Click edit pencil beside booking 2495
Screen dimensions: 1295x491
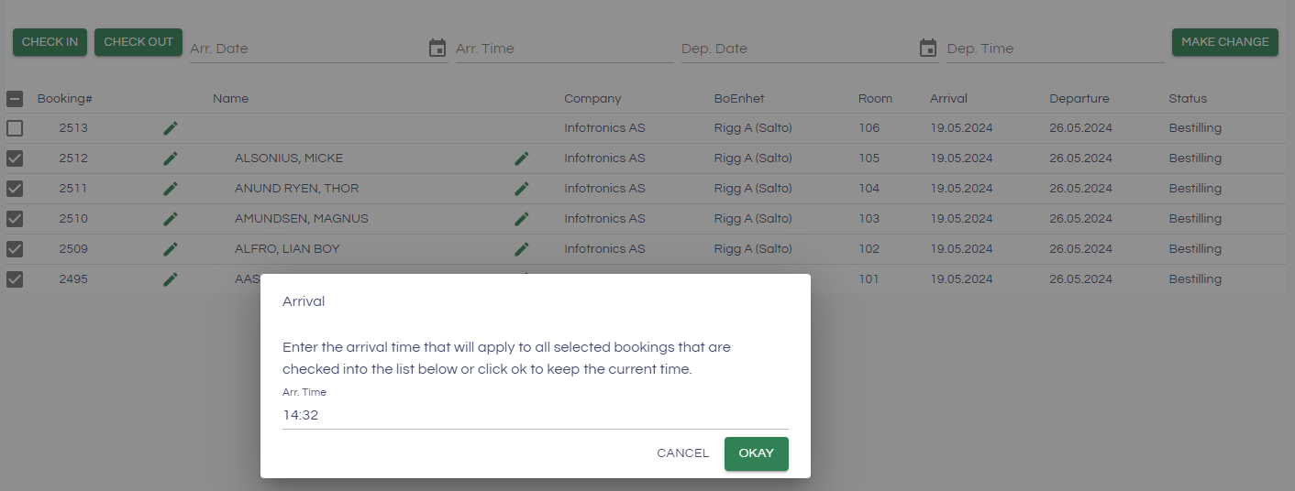(x=170, y=279)
